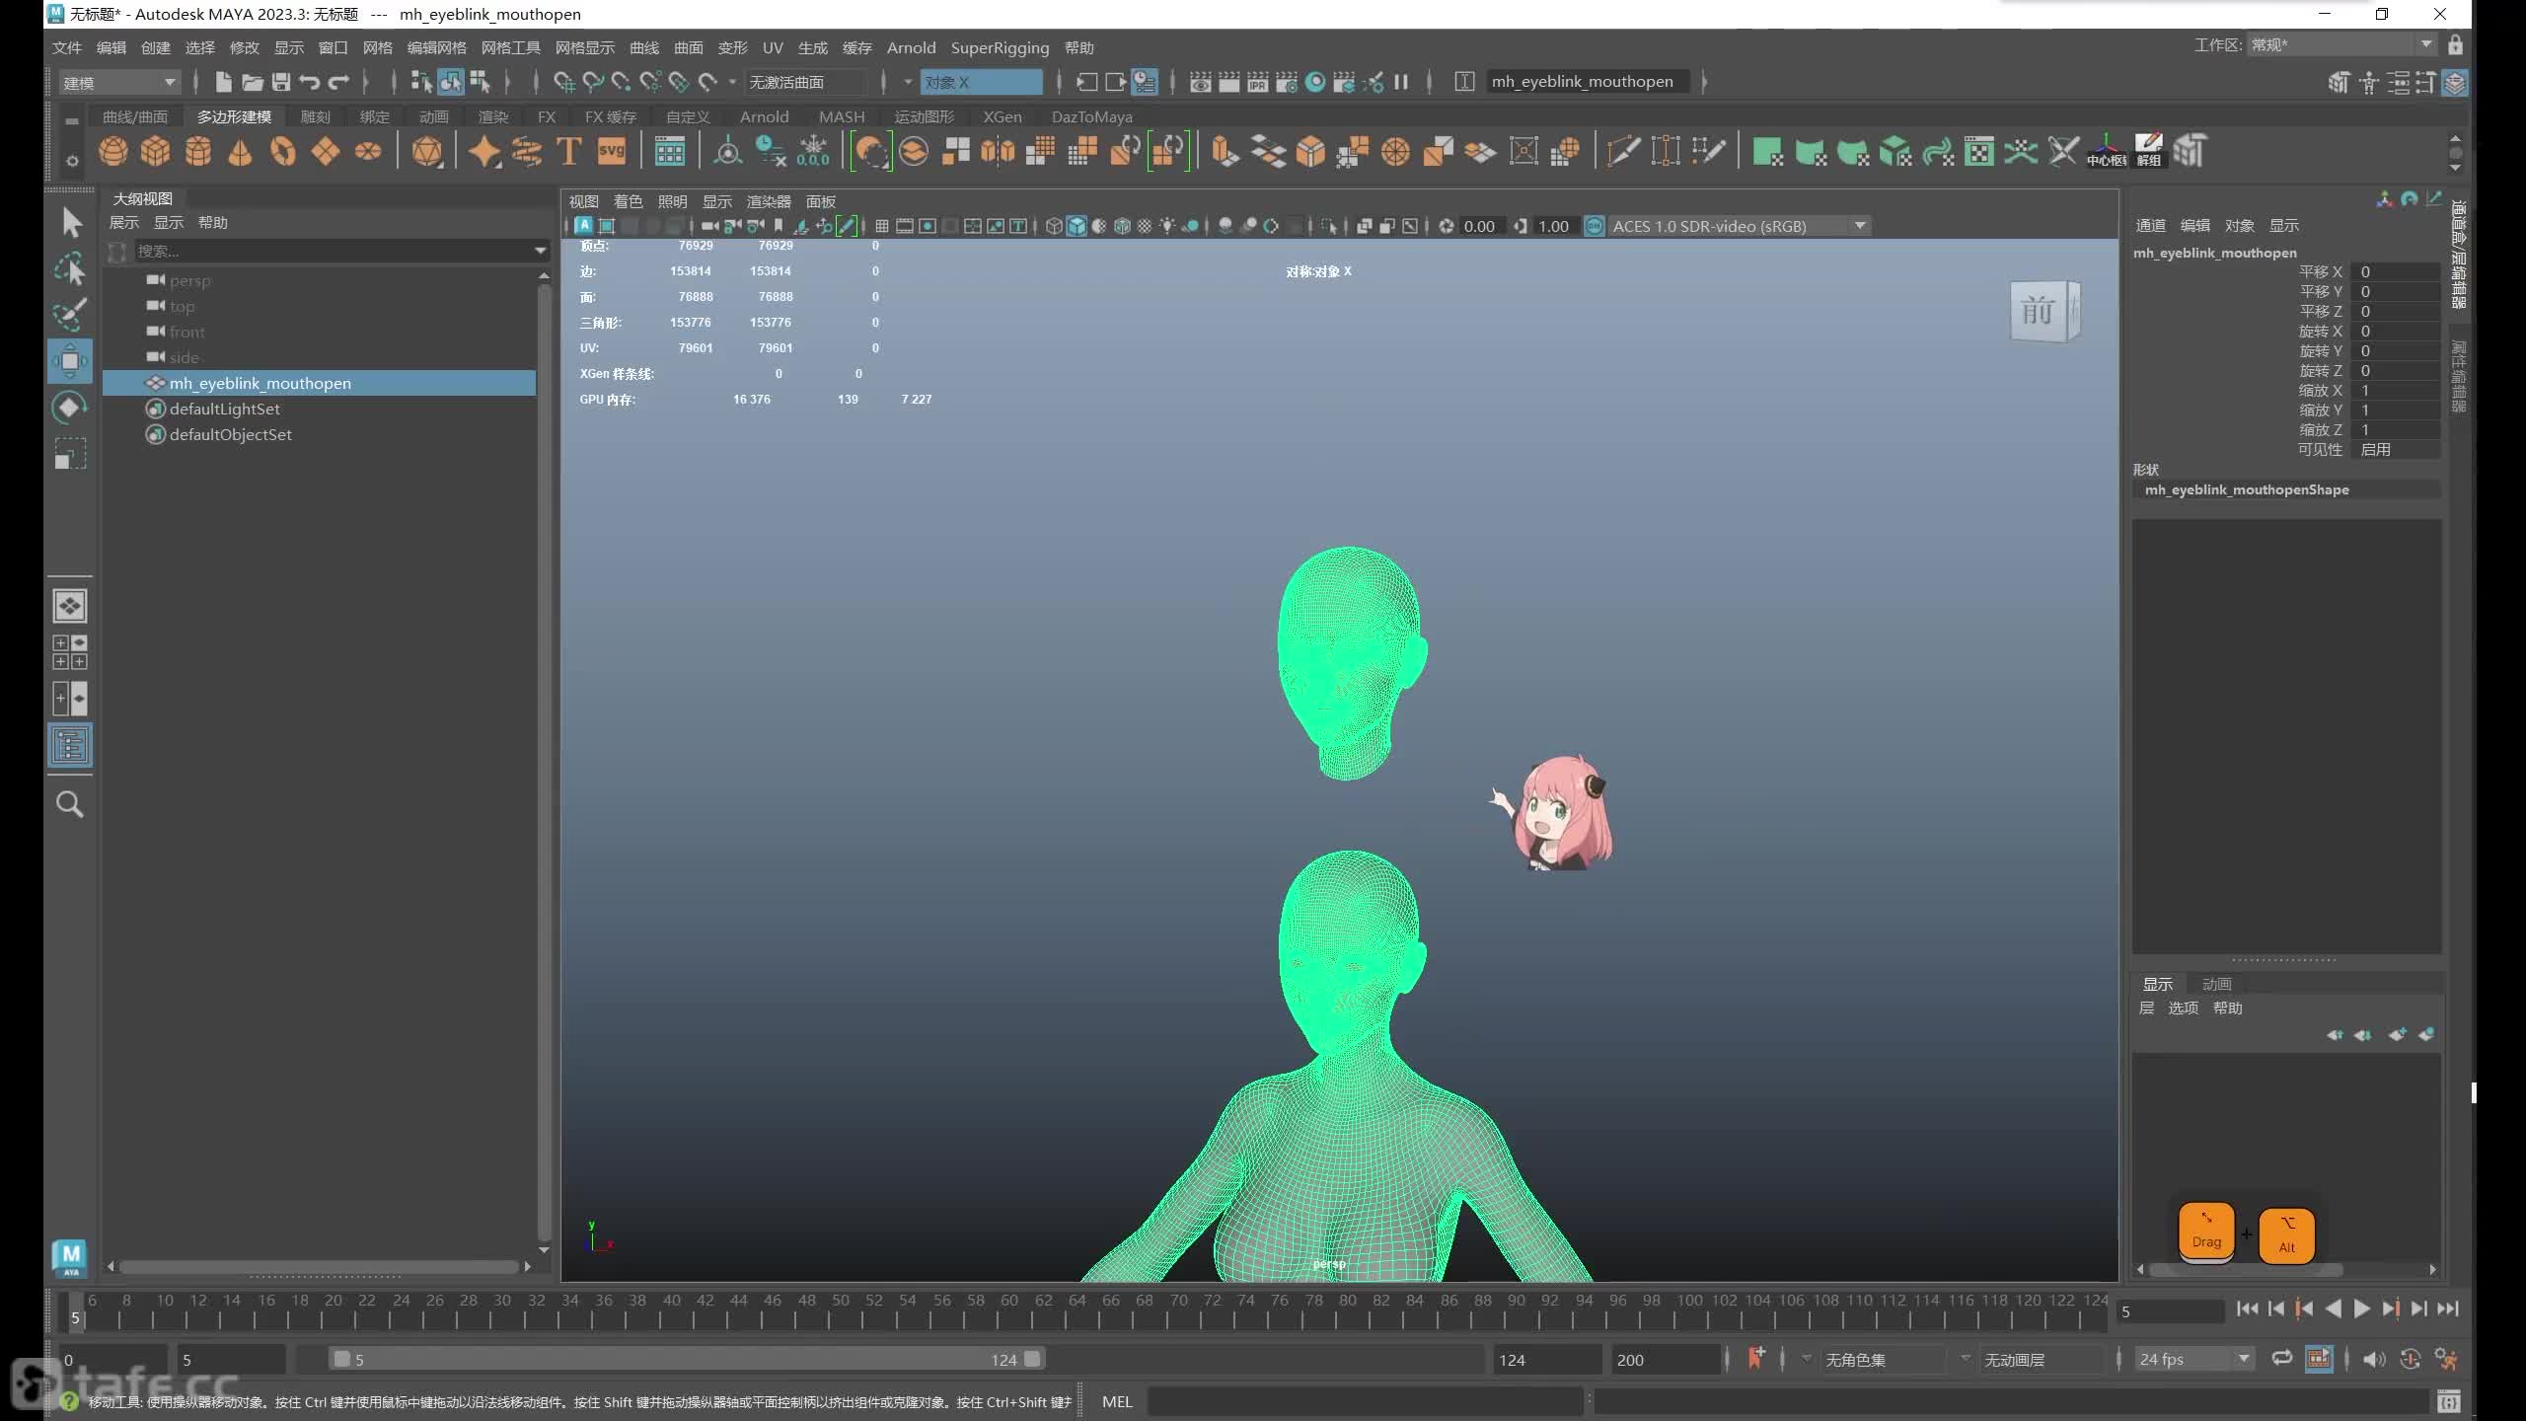The image size is (2526, 1421).
Task: Toggle audio speaker button
Action: coord(2374,1359)
